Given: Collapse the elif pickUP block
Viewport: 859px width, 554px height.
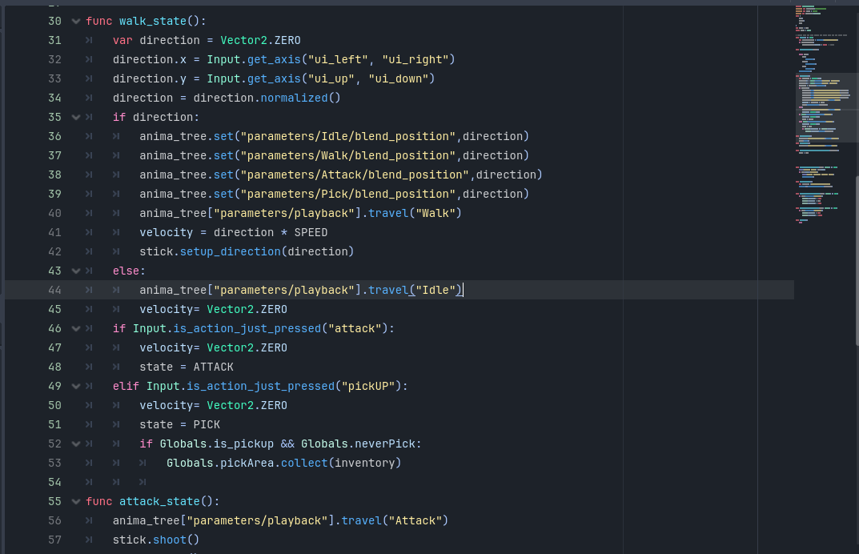Looking at the screenshot, I should pyautogui.click(x=76, y=386).
